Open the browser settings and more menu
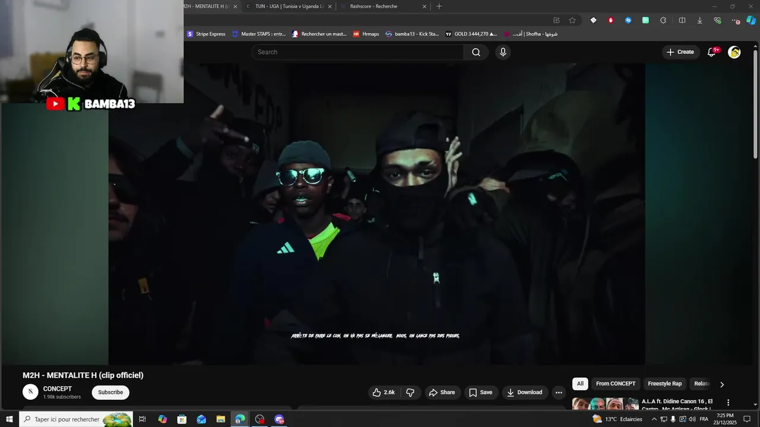 pos(735,20)
